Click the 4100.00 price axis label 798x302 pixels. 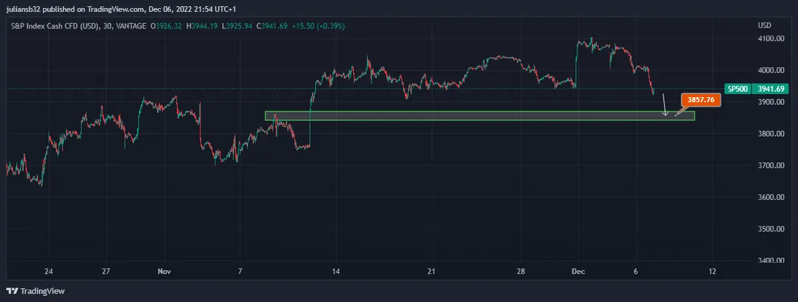(x=770, y=39)
